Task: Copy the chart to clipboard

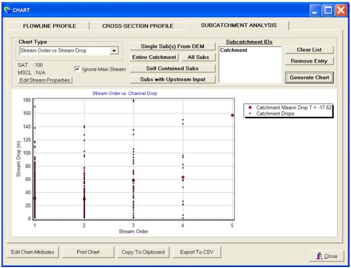Action: coord(143,252)
